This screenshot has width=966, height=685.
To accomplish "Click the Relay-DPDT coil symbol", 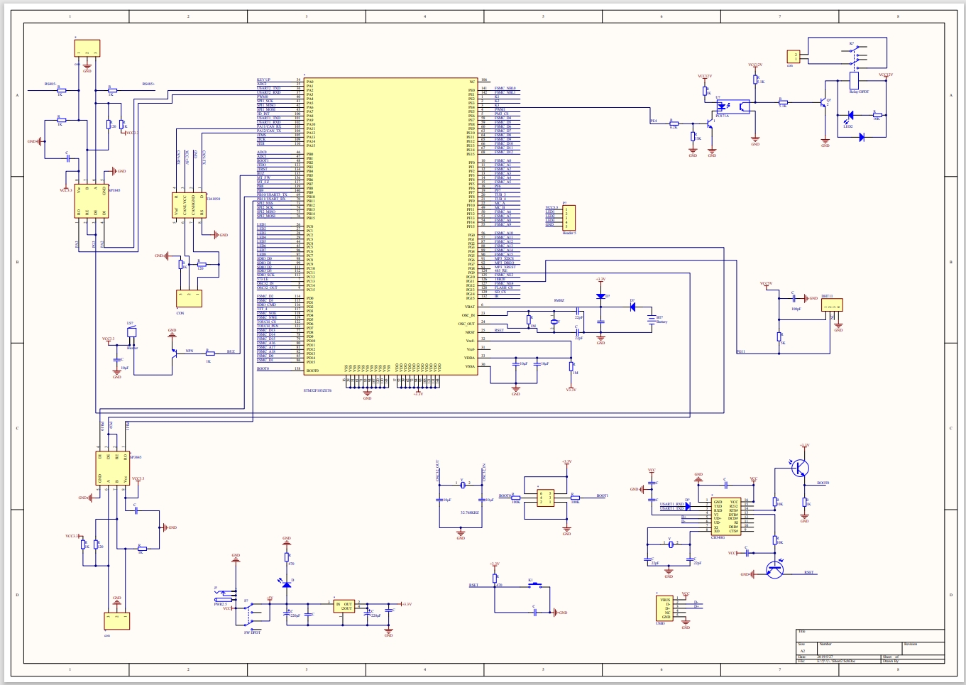I will click(x=854, y=80).
